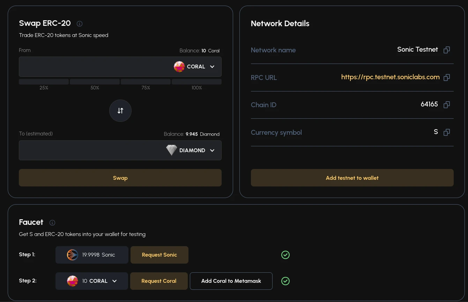This screenshot has height=302, width=468.
Task: Click Add testnet to wallet
Action: [x=352, y=178]
